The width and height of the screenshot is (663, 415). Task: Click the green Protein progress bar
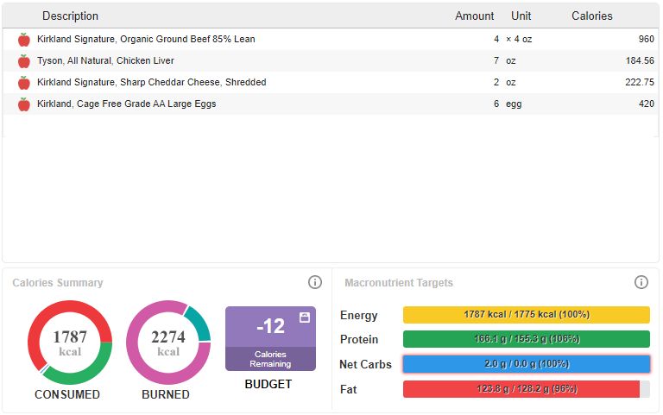pyautogui.click(x=527, y=339)
